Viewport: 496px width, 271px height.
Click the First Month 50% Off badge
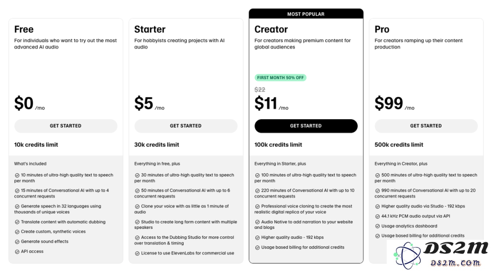point(280,77)
